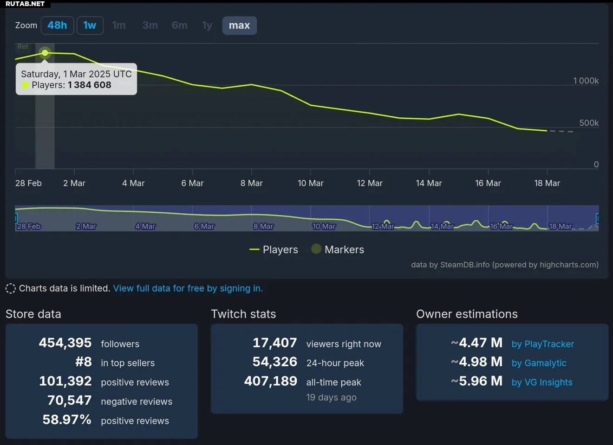Open the Gamalytic owner estimate link
This screenshot has height=445, width=613.
(x=539, y=363)
